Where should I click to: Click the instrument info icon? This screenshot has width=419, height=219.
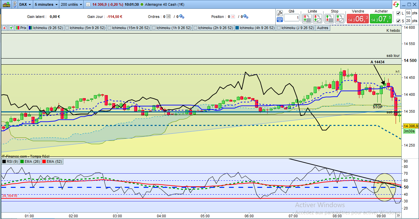88,4
